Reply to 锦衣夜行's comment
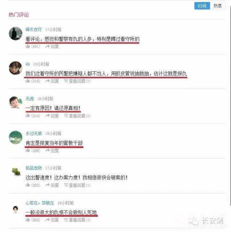This screenshot has width=231, height=232. pyautogui.click(x=52, y=47)
